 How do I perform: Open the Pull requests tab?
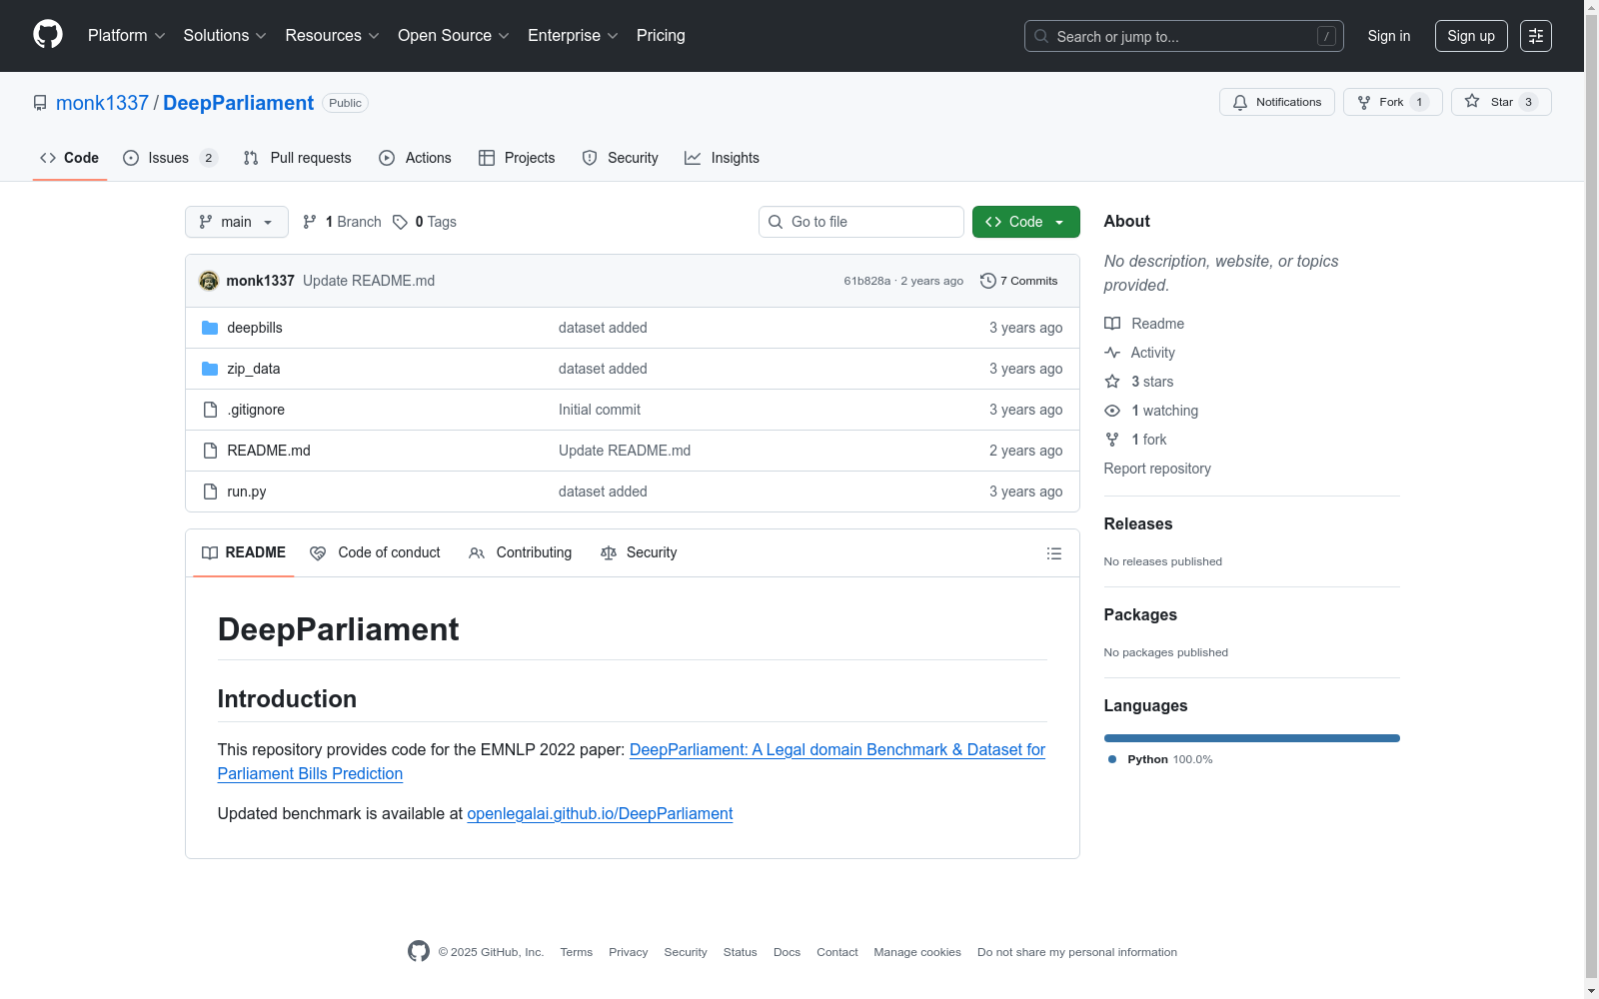[298, 158]
